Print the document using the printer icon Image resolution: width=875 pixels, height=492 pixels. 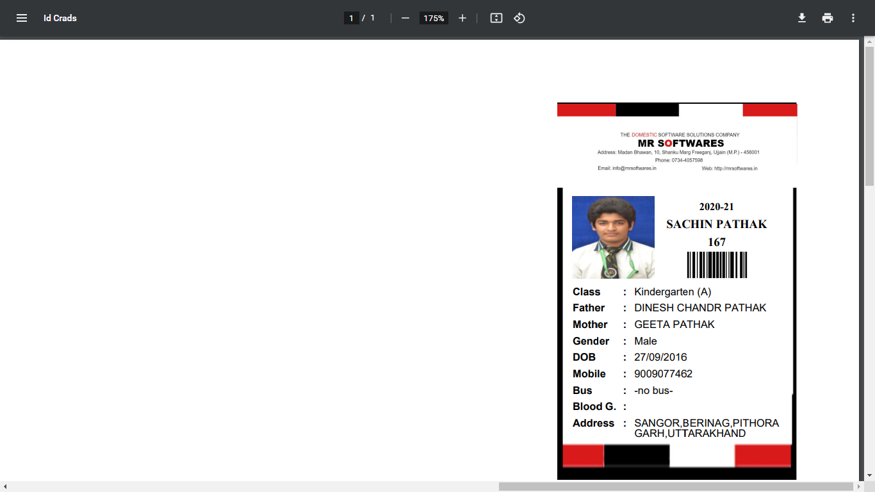828,18
